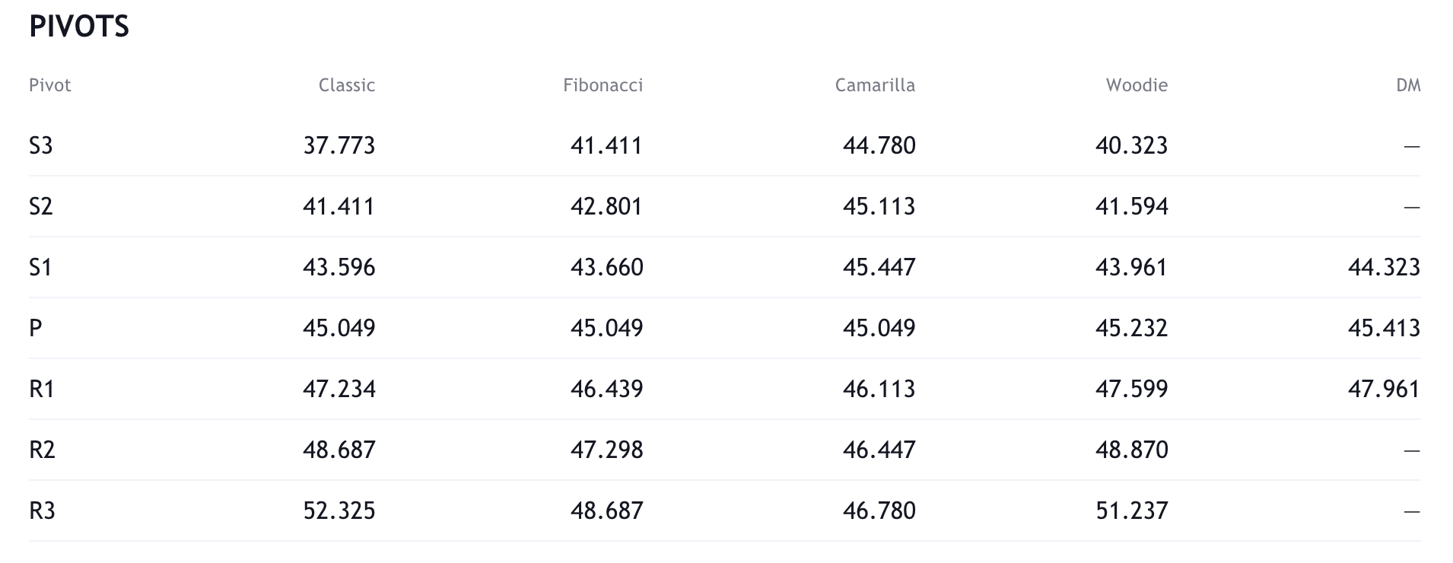Select Camarilla S1 value 45.447
This screenshot has width=1453, height=563.
point(879,267)
